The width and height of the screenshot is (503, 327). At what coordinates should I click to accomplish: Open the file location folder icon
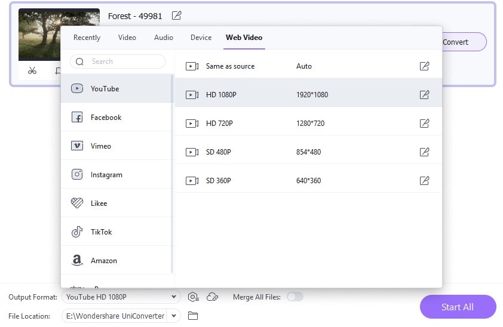[x=193, y=316]
